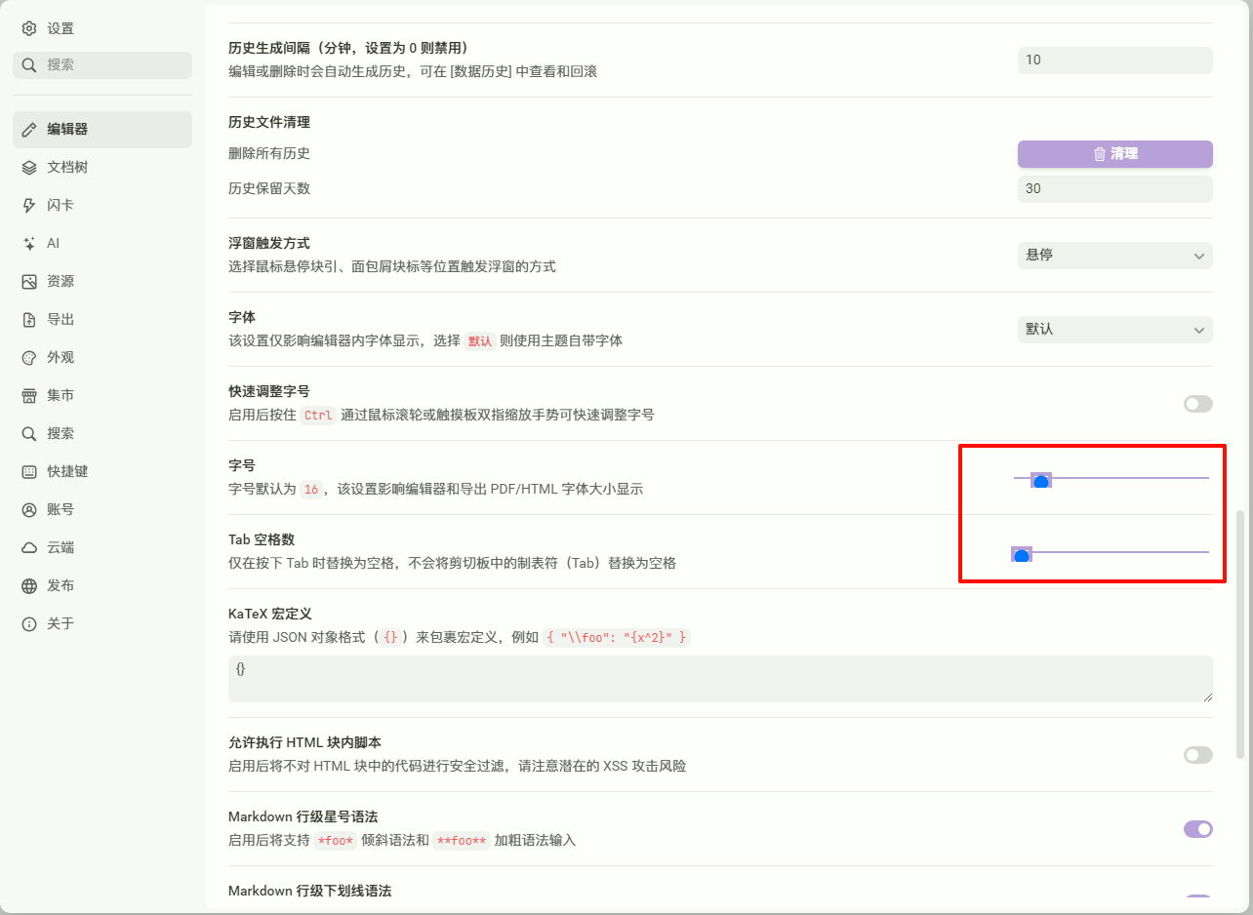Enable the 快速调整字号 toggle switch

[1197, 404]
